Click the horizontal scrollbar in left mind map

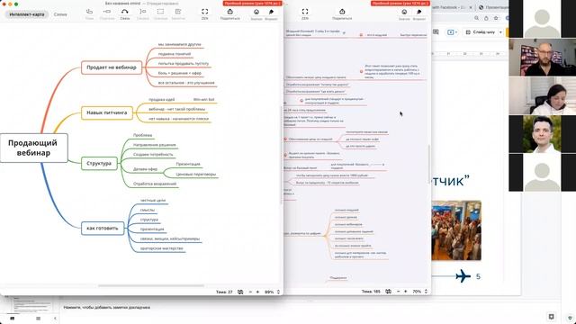[150, 285]
